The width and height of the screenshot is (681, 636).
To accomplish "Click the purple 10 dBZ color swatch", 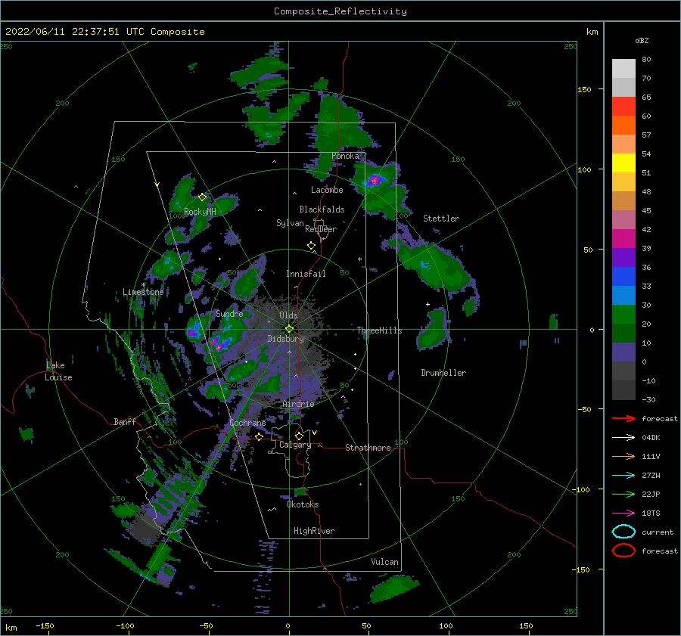I will tap(623, 352).
